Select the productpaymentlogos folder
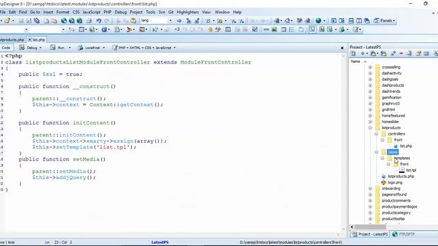 pos(400,207)
